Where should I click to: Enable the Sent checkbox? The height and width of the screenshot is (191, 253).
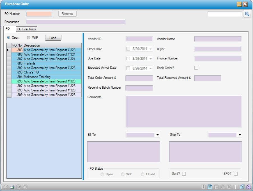(x=184, y=174)
